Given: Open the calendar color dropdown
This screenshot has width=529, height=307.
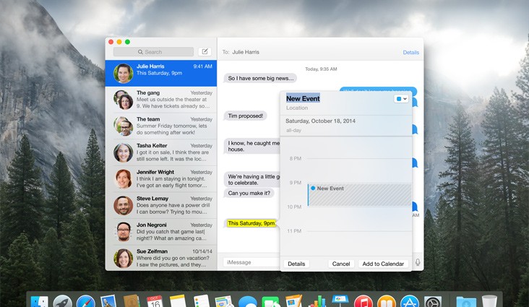Looking at the screenshot, I should [402, 98].
